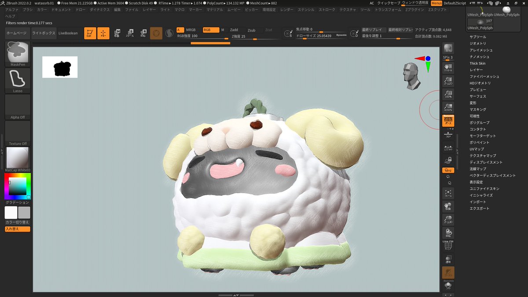The image size is (528, 297).
Task: Click the Zoom 3D icon
Action: click(448, 220)
